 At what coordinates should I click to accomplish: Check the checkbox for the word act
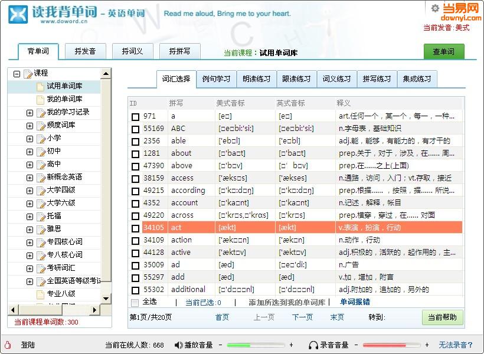pyautogui.click(x=135, y=227)
